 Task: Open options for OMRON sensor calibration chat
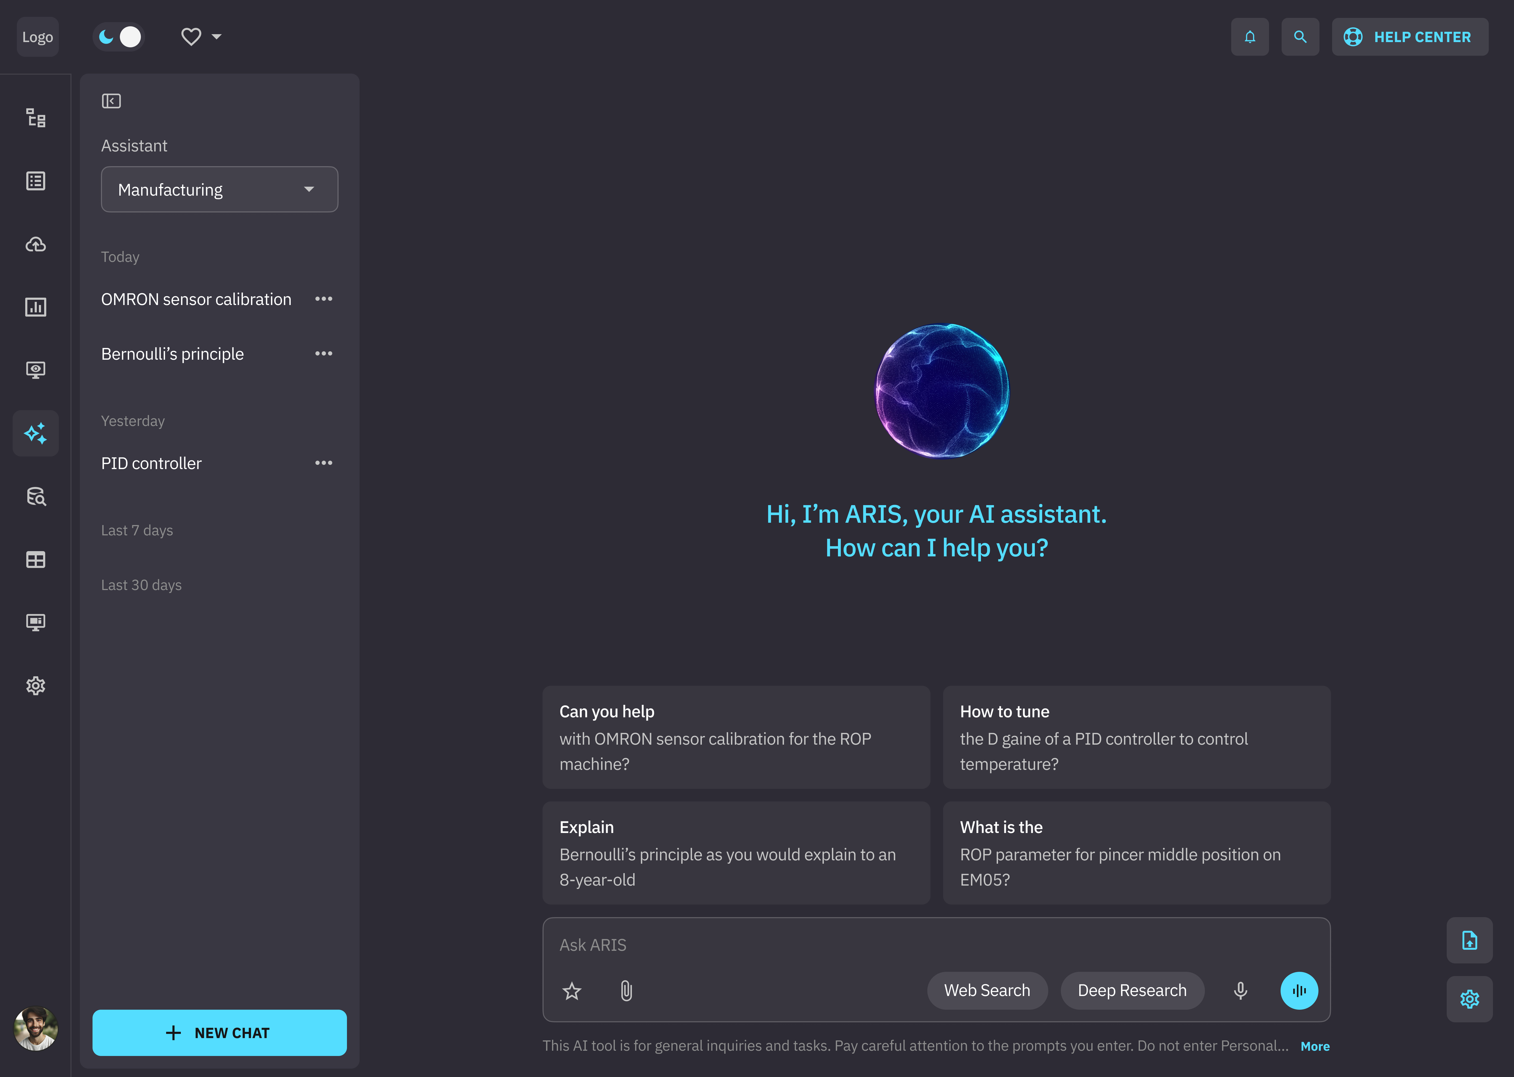(x=324, y=299)
